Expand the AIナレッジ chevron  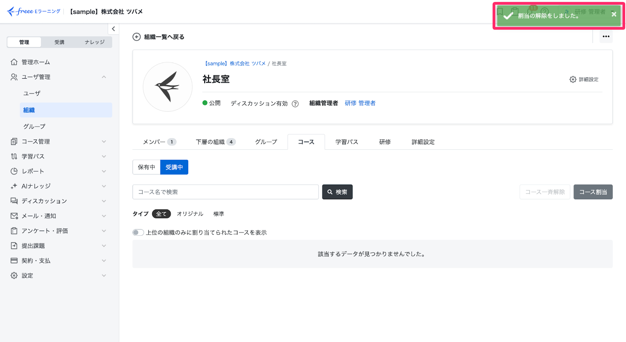pyautogui.click(x=104, y=186)
